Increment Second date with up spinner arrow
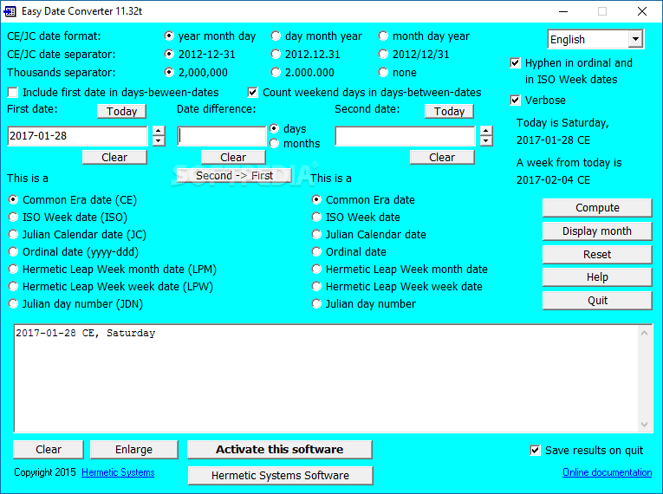 click(x=486, y=131)
